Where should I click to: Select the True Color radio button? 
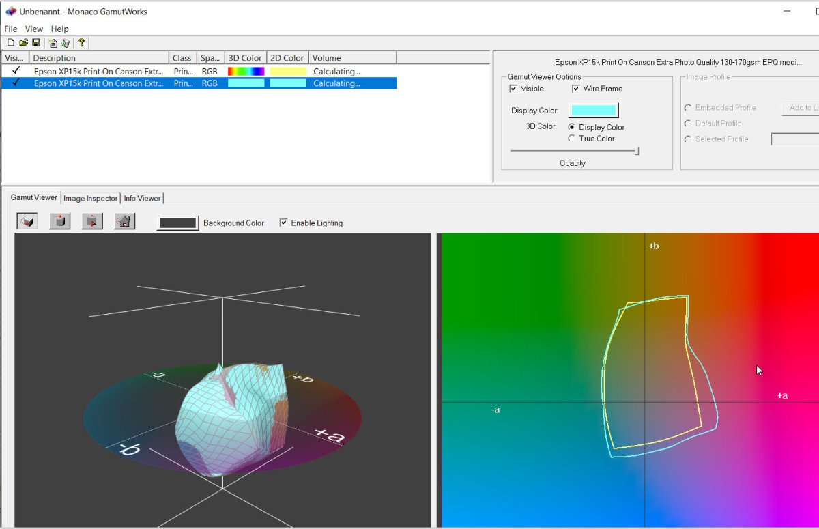571,139
